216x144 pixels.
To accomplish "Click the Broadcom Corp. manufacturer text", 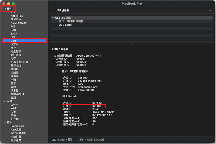I will point(88,87).
